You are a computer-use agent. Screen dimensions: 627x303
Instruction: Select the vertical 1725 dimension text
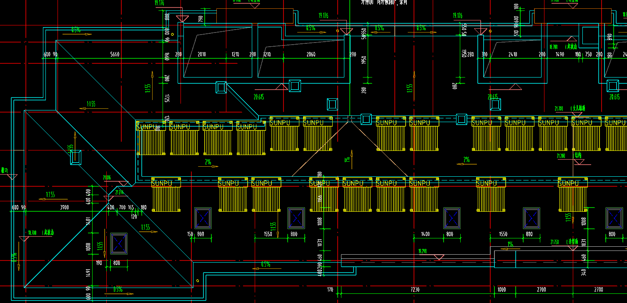(167, 98)
